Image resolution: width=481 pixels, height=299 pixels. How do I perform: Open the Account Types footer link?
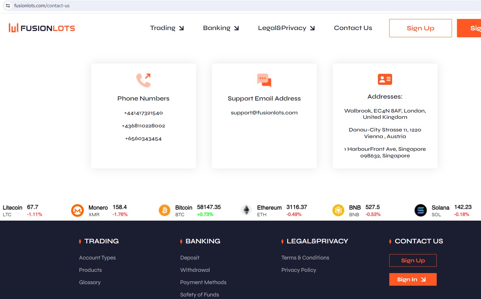point(97,258)
